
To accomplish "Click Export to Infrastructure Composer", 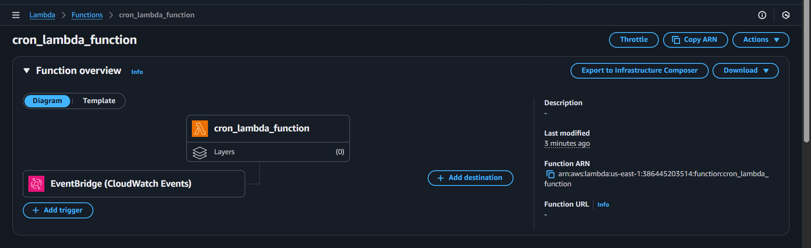I will point(639,71).
